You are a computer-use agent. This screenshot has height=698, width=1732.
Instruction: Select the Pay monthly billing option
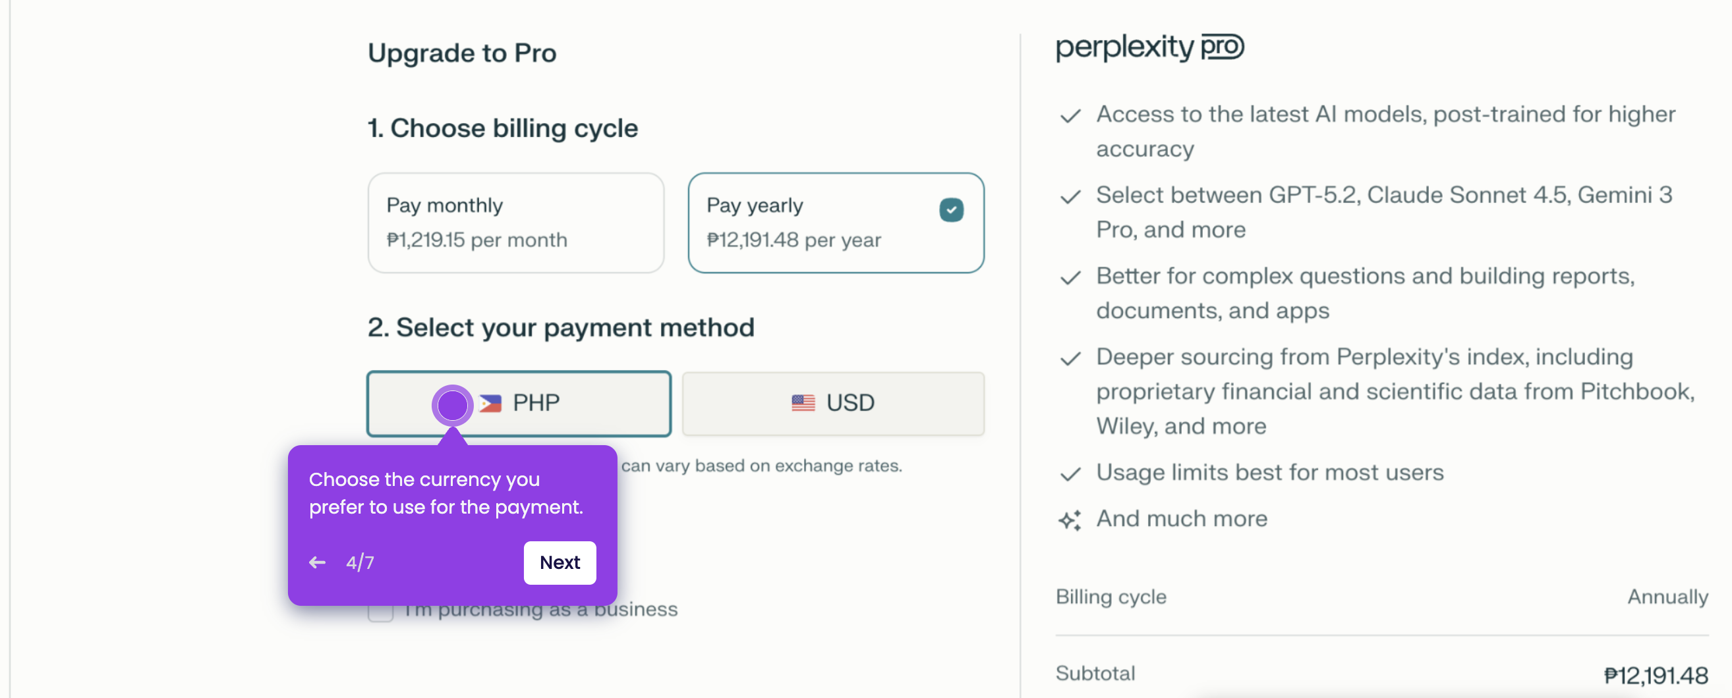[x=515, y=223]
